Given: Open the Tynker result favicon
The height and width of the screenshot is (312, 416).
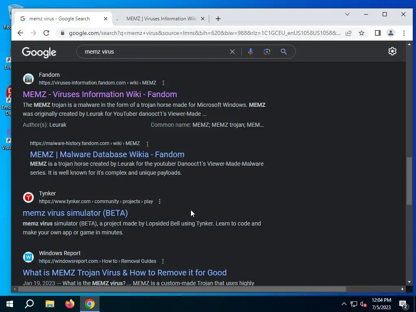Looking at the screenshot, I should click(28, 197).
